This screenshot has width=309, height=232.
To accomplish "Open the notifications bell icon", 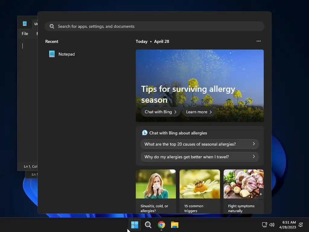I will click(x=301, y=225).
